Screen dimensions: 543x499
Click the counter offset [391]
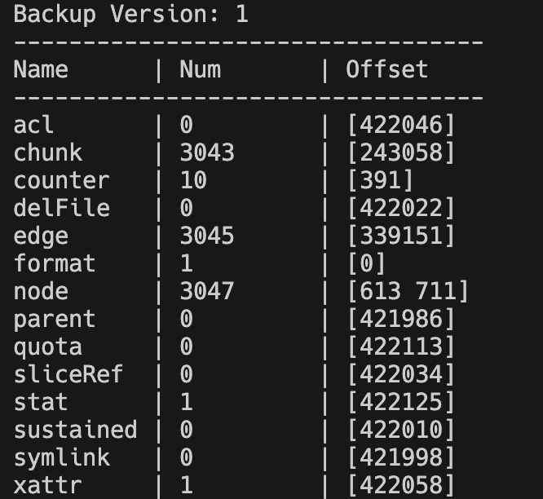[380, 180]
